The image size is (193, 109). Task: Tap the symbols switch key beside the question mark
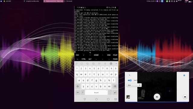click(78, 92)
